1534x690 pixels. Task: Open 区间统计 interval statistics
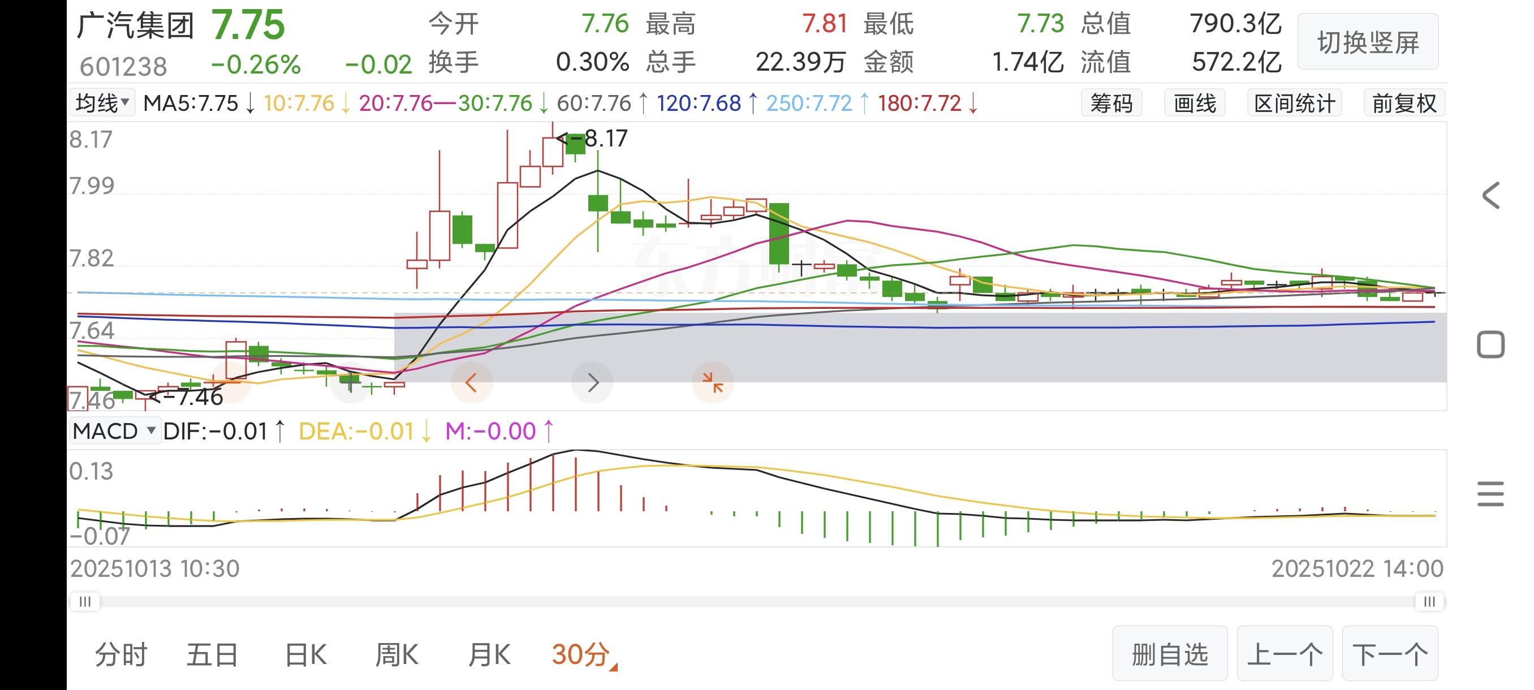(1294, 103)
